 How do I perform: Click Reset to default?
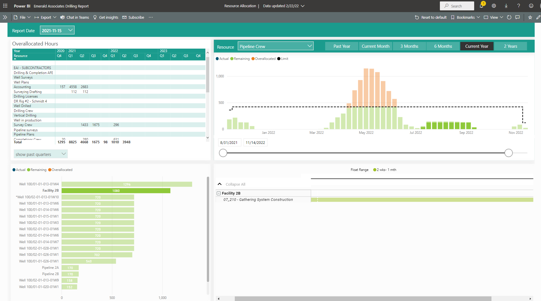431,17
